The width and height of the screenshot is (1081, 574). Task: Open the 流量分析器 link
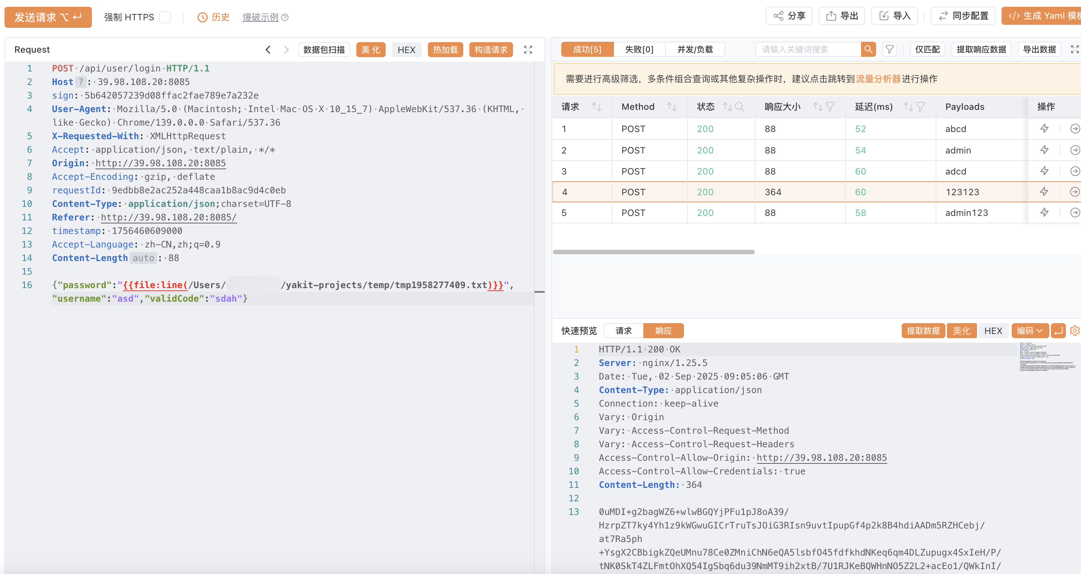878,79
